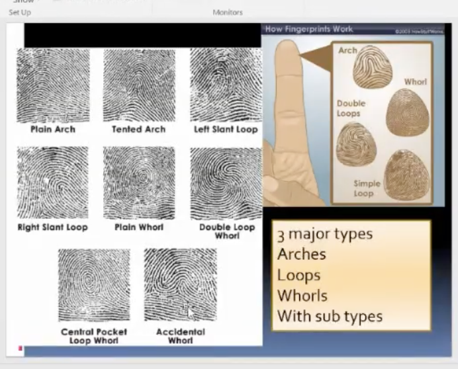
Task: Select the tan Whorl fingerprint illustration
Action: (x=408, y=112)
